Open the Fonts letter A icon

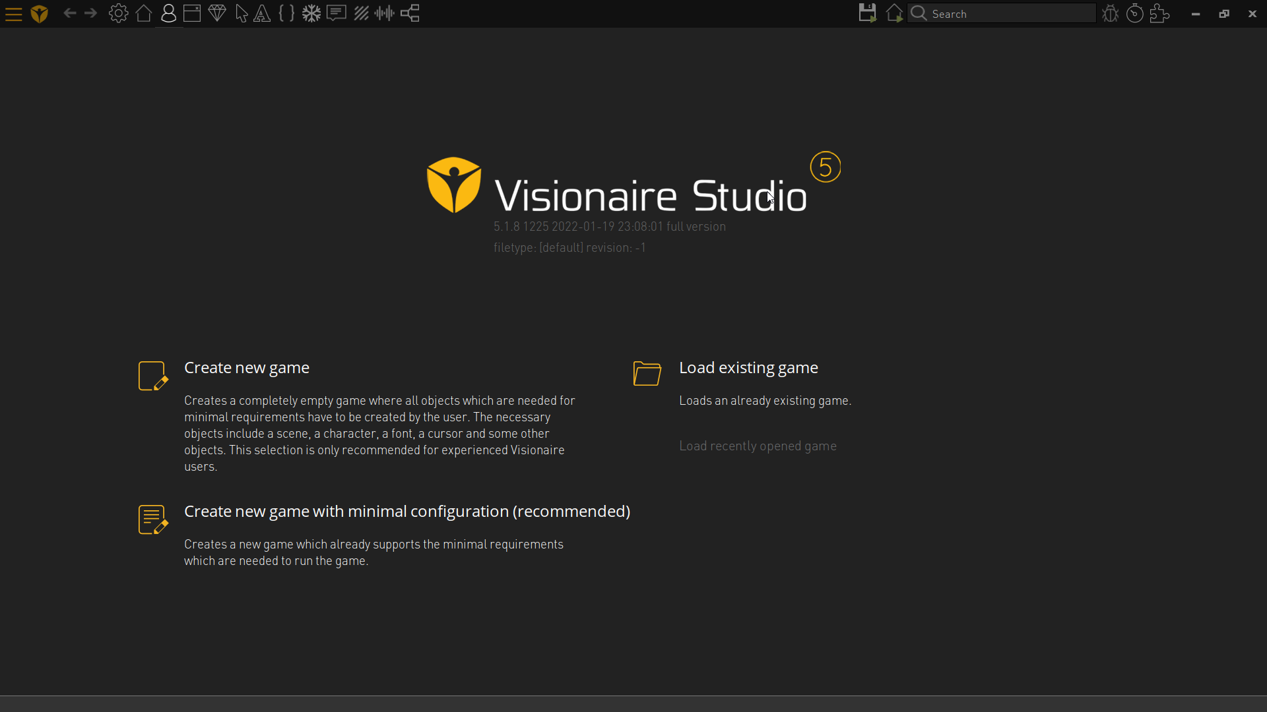262,14
